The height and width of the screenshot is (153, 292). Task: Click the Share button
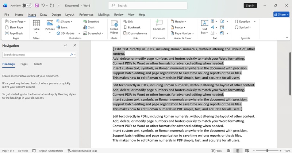coord(281,15)
